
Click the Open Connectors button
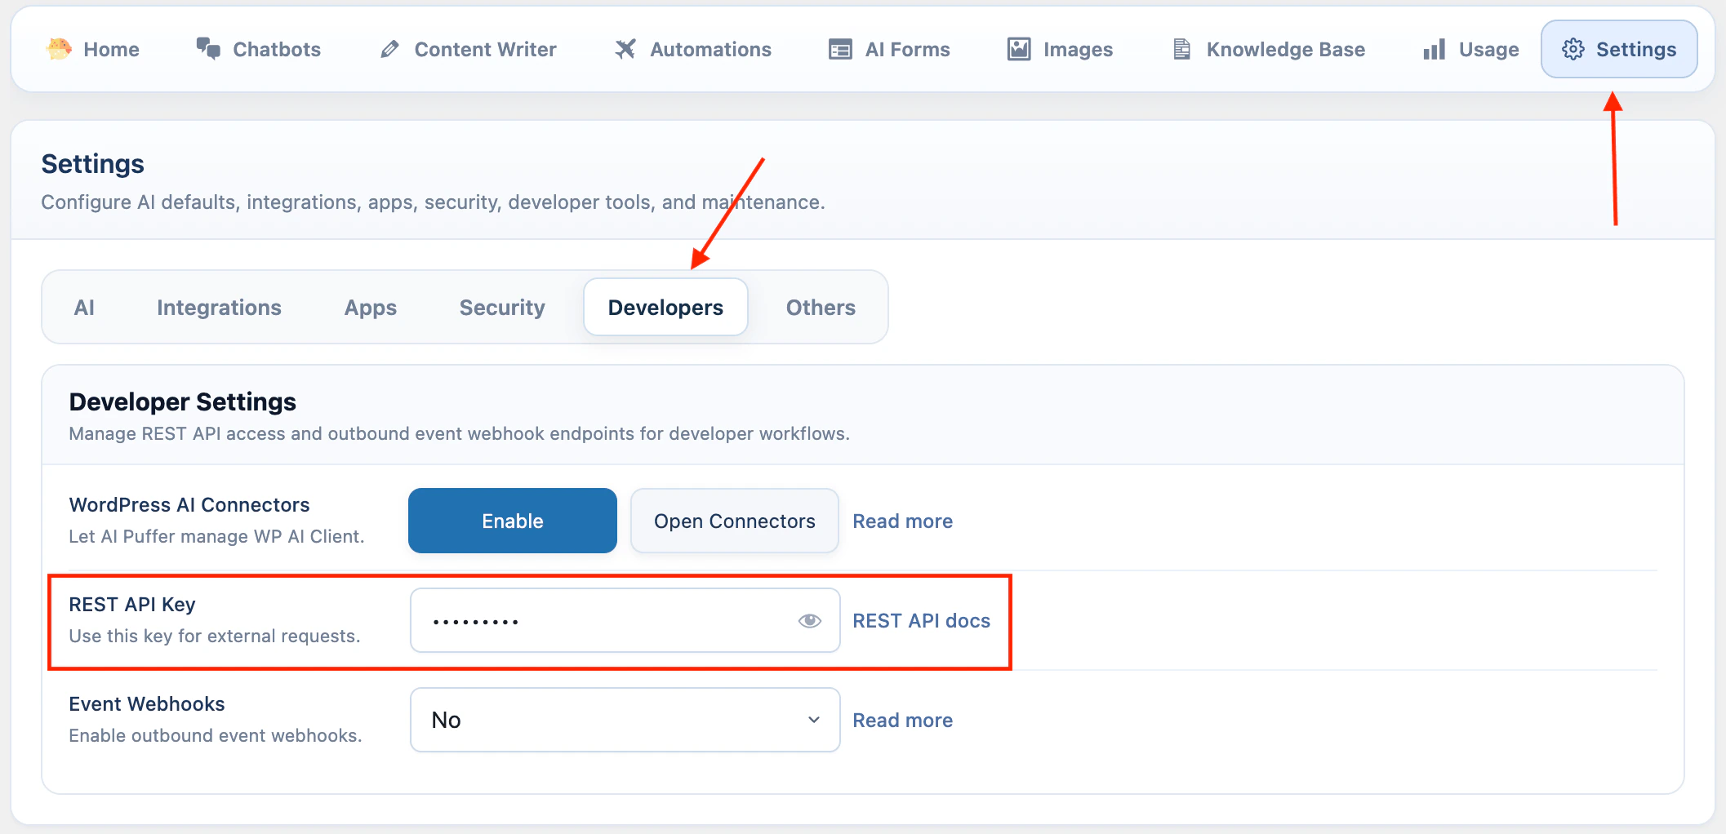(x=735, y=521)
